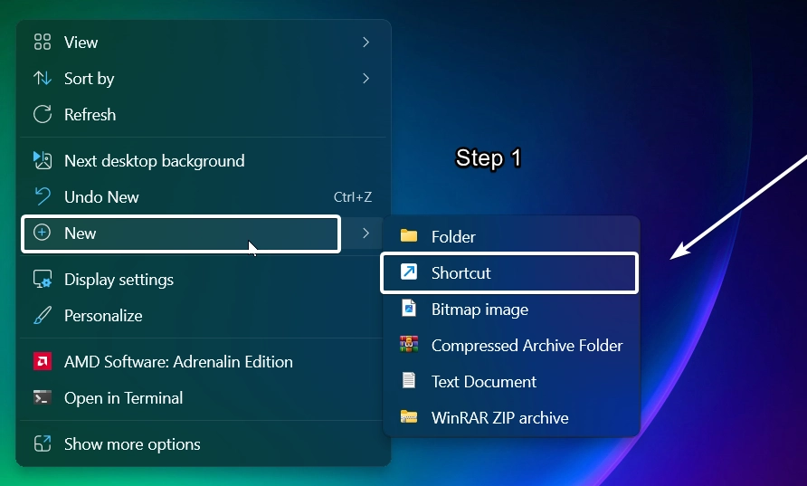The image size is (807, 486).
Task: Click the Refresh circular arrow icon
Action: [x=43, y=114]
